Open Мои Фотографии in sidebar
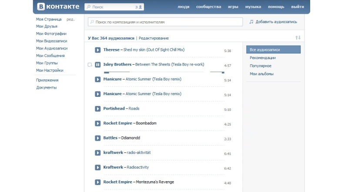This screenshot has height=192, width=348. click(51, 34)
